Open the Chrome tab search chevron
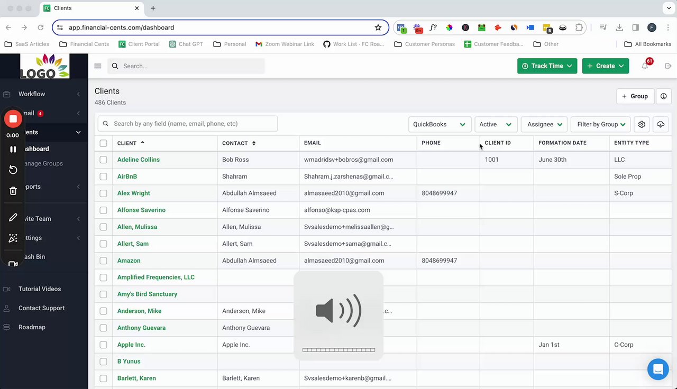 tap(669, 8)
